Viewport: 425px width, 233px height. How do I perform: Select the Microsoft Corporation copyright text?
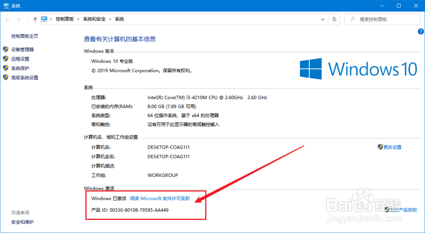click(x=142, y=70)
